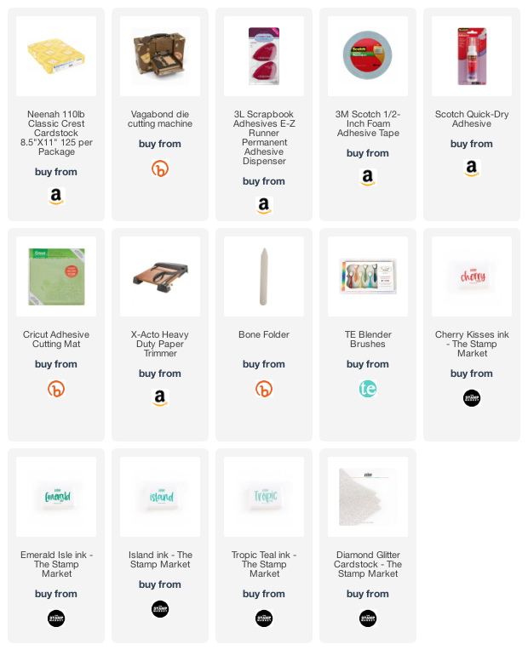Click 'buy from' under Tropic Teal ink
Viewport: 528px width, 661px height.
(x=264, y=594)
